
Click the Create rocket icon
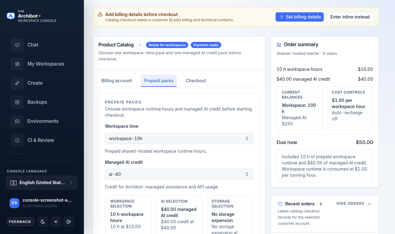coord(17,83)
